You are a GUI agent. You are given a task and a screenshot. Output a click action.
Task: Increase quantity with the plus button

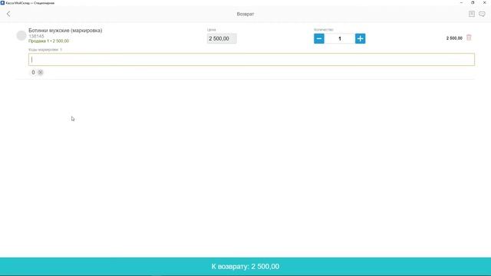(x=360, y=38)
